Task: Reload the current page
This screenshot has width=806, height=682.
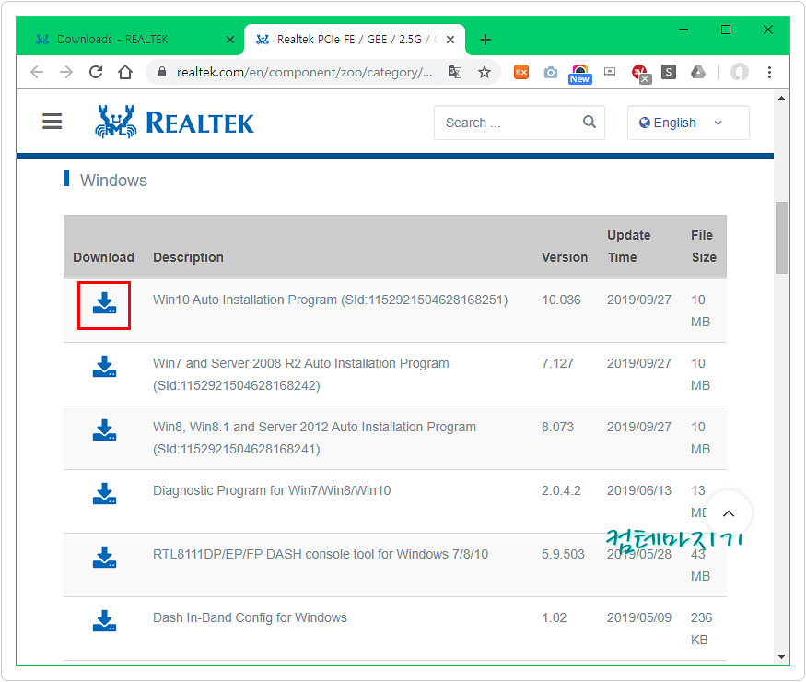Action: click(96, 72)
